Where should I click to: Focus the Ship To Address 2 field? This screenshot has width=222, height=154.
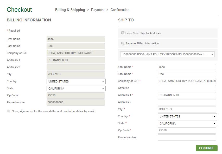click(187, 102)
